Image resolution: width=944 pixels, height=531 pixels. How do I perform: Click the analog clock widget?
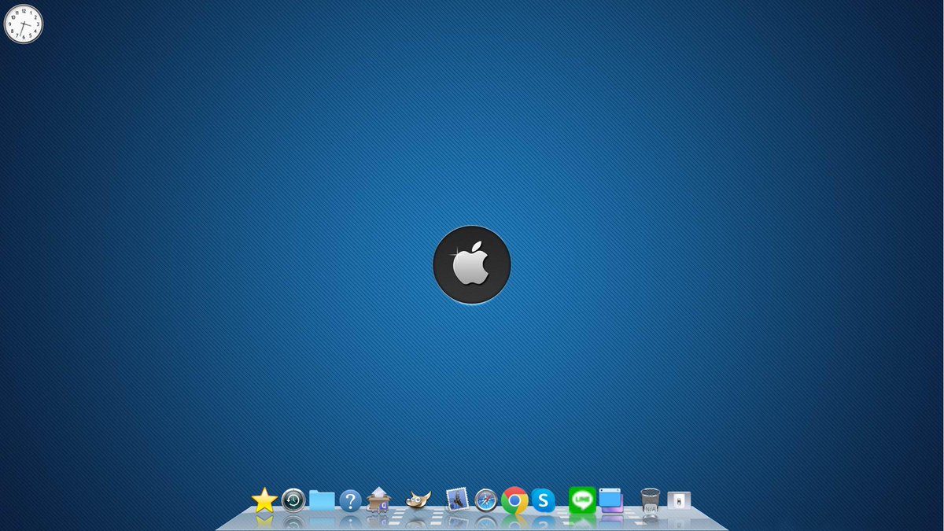(x=24, y=24)
